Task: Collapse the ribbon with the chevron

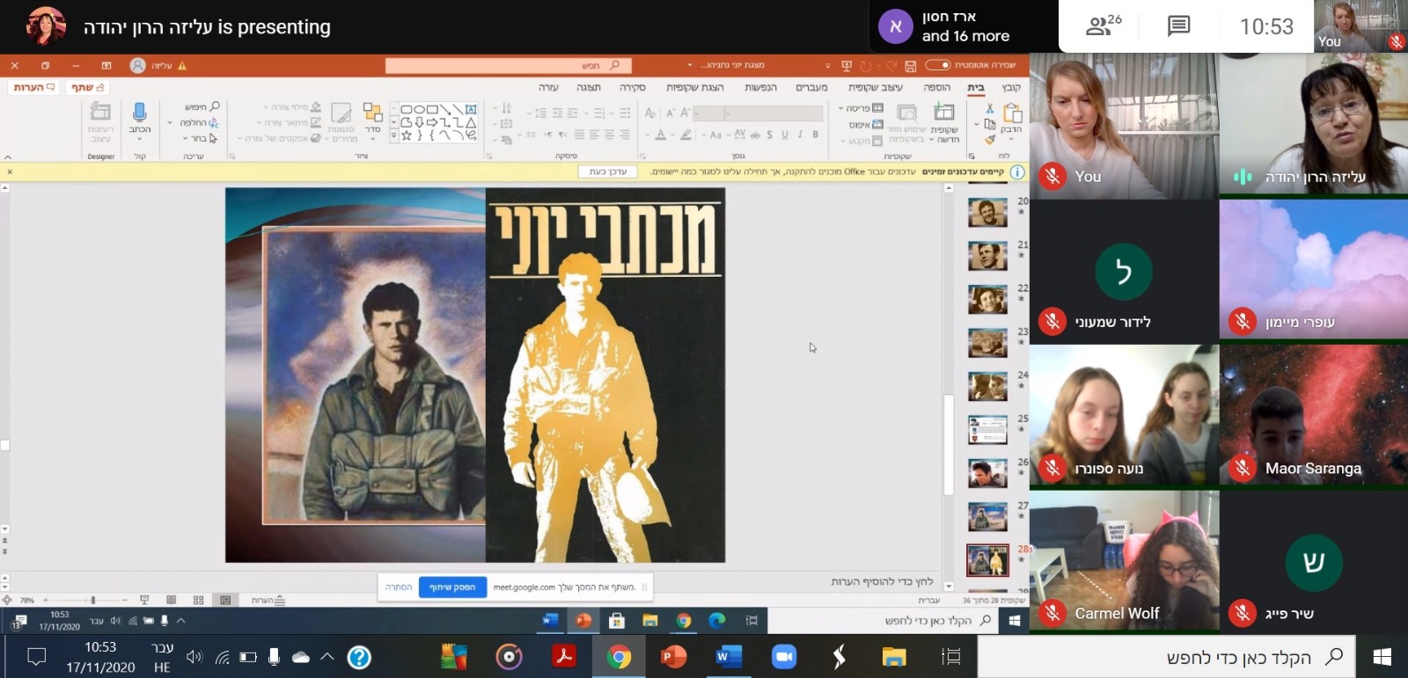Action: tap(8, 157)
